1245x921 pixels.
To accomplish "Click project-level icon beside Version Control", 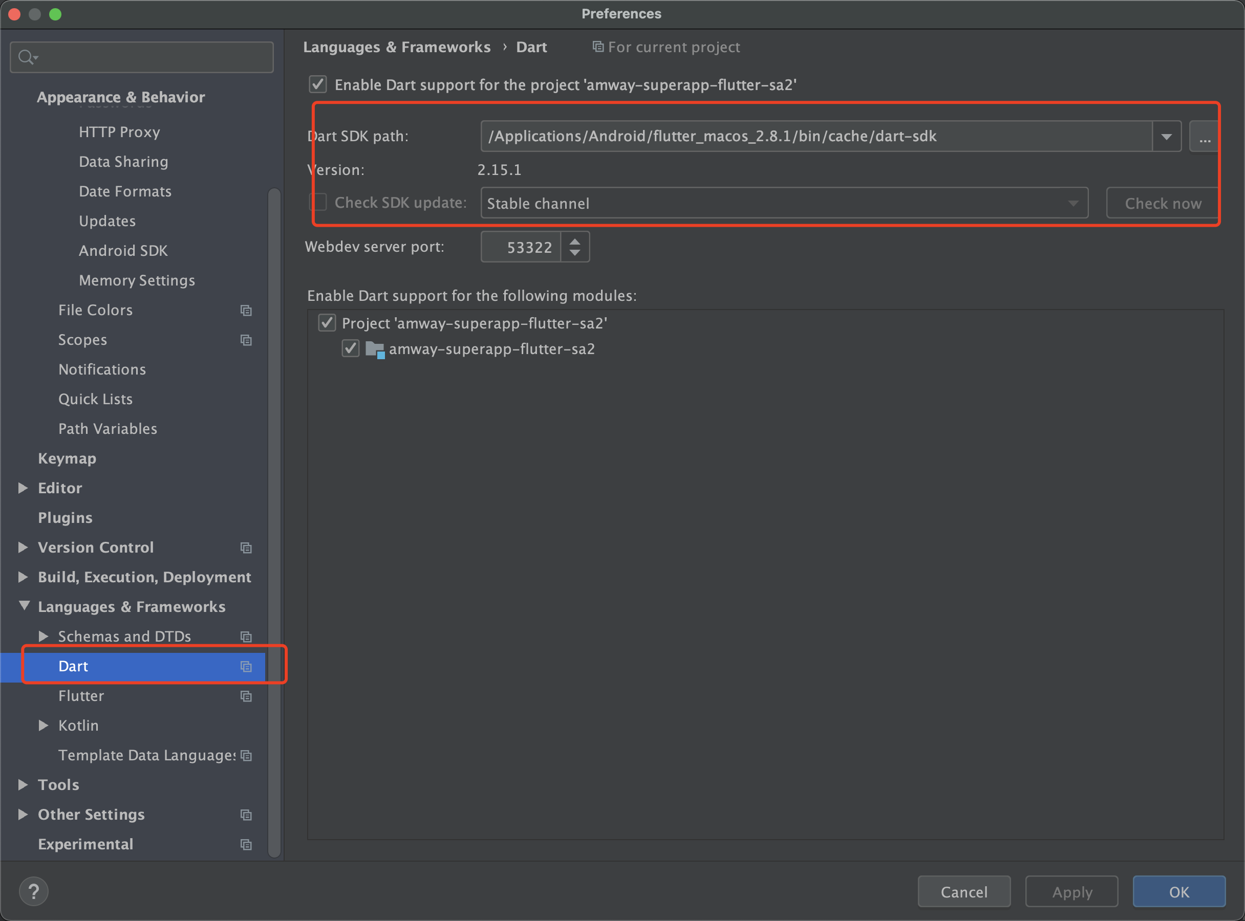I will [x=246, y=548].
